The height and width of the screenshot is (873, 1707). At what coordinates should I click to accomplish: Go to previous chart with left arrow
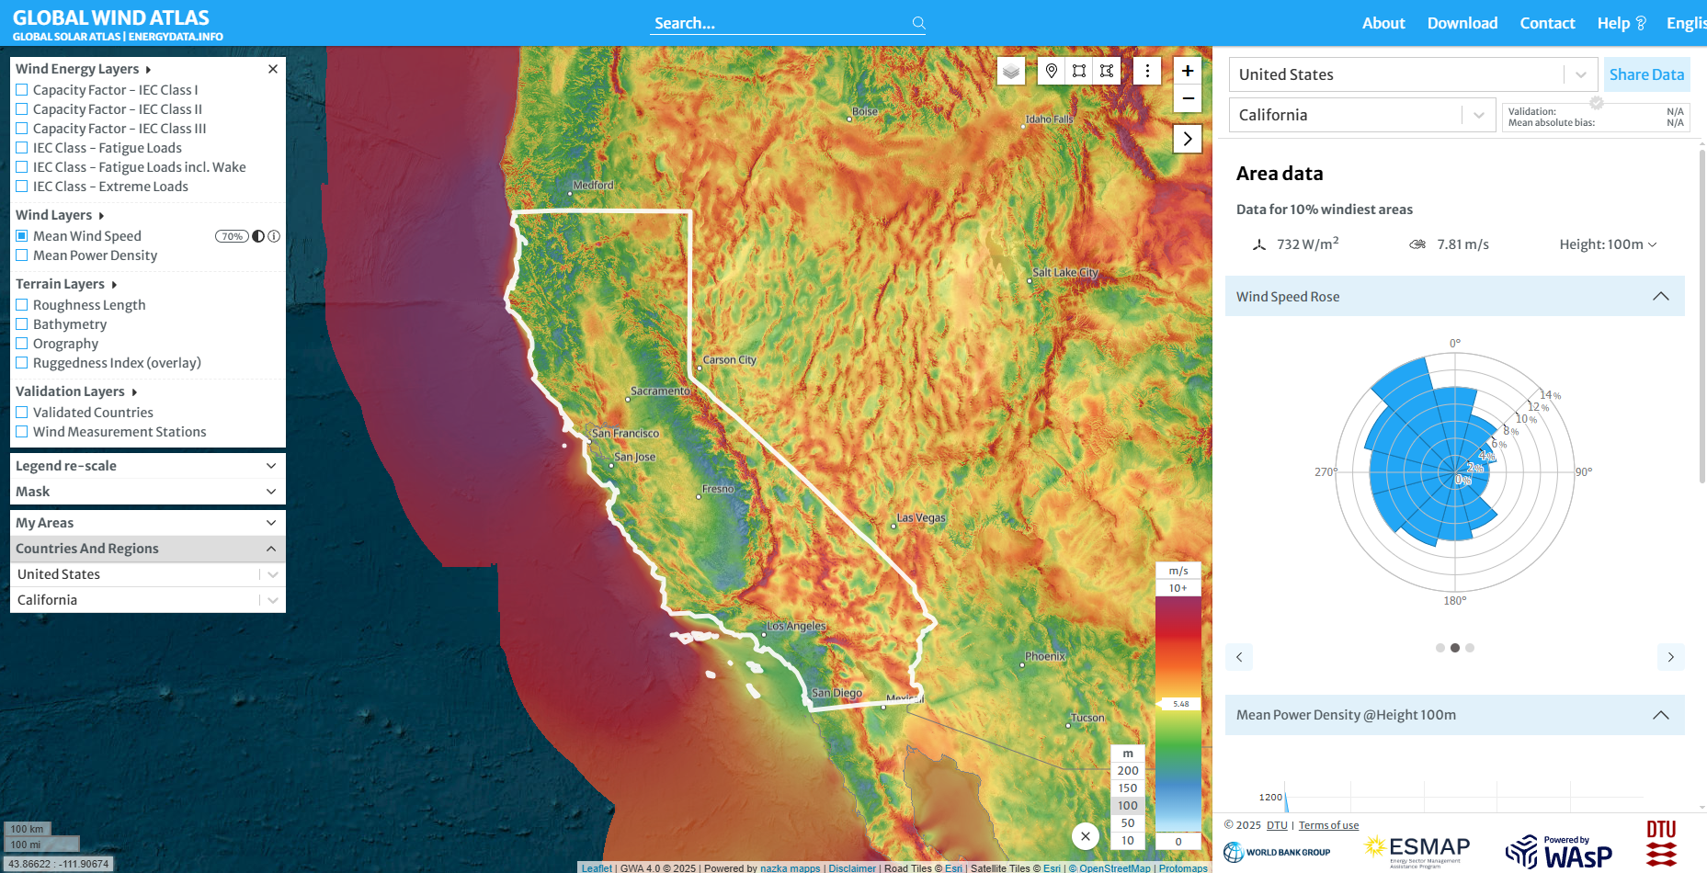[1239, 657]
